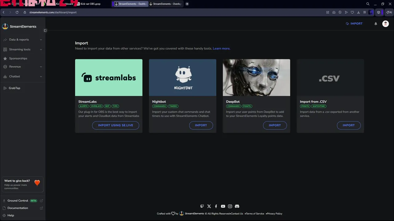
Task: Click WATCHTIME tag on .CSV card
Action: pos(319,106)
